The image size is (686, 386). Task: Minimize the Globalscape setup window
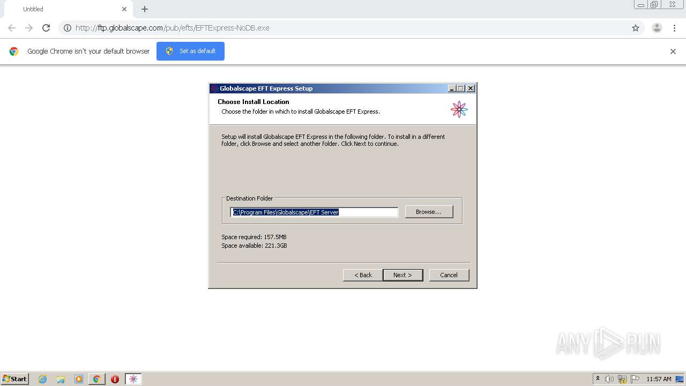(452, 88)
